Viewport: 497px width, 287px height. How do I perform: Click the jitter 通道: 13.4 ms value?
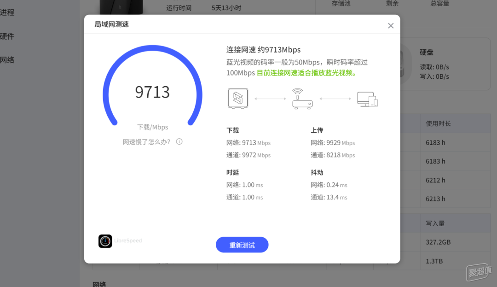329,197
